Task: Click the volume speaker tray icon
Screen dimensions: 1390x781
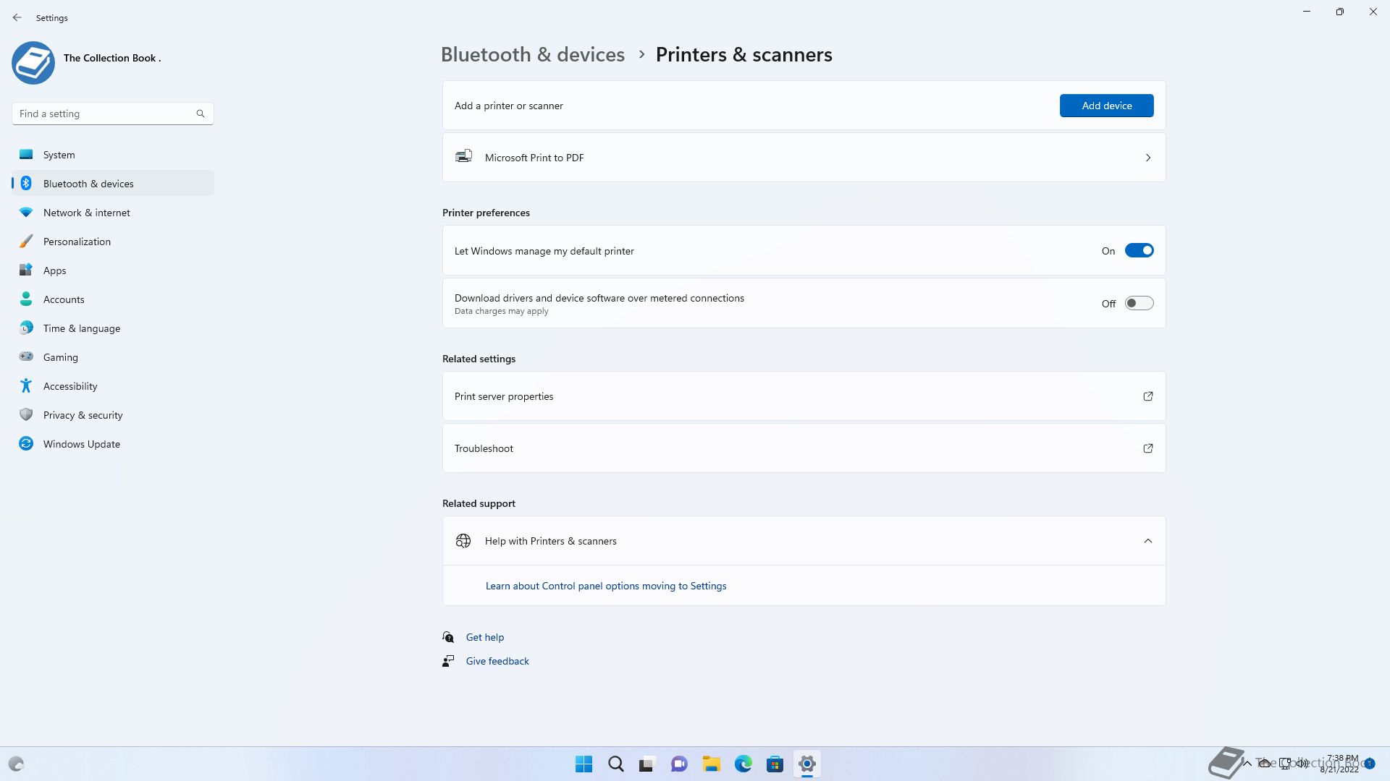Action: pyautogui.click(x=1303, y=763)
